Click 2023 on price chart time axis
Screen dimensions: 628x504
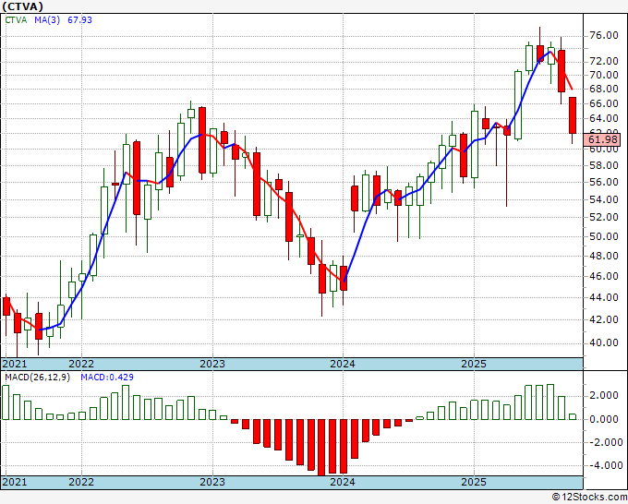click(212, 364)
